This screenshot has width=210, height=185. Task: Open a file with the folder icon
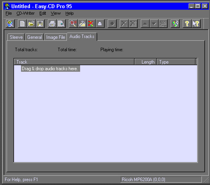31,24
